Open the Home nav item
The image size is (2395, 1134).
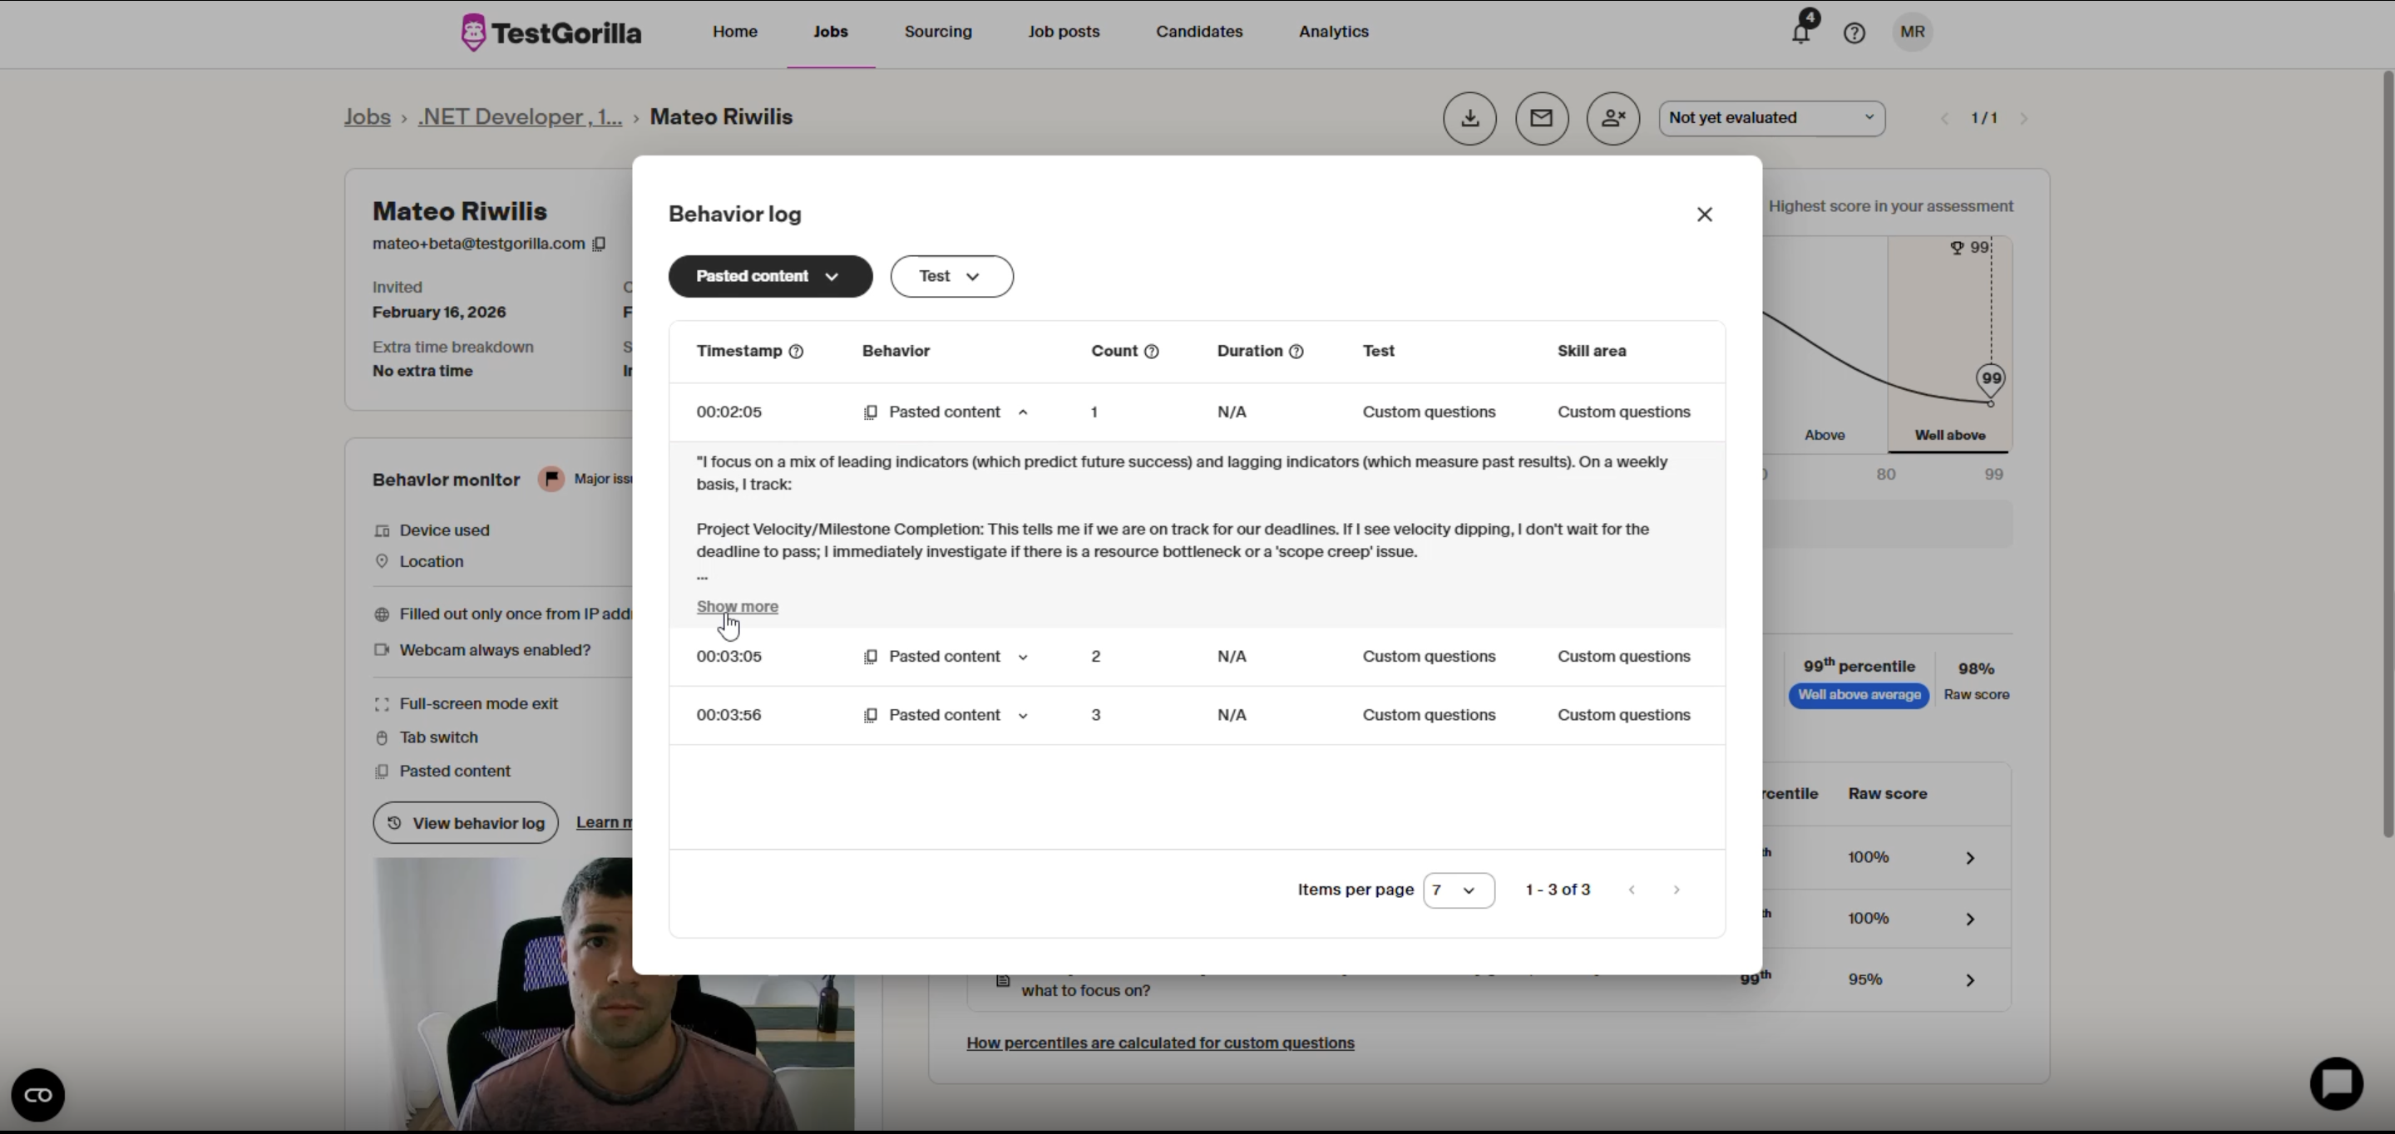pyautogui.click(x=734, y=32)
